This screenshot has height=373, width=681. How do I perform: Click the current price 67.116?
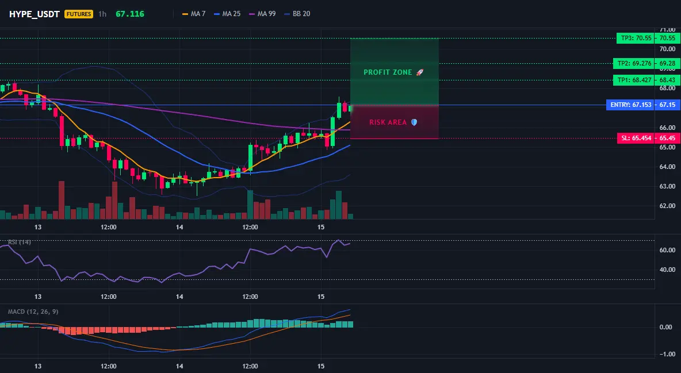130,14
